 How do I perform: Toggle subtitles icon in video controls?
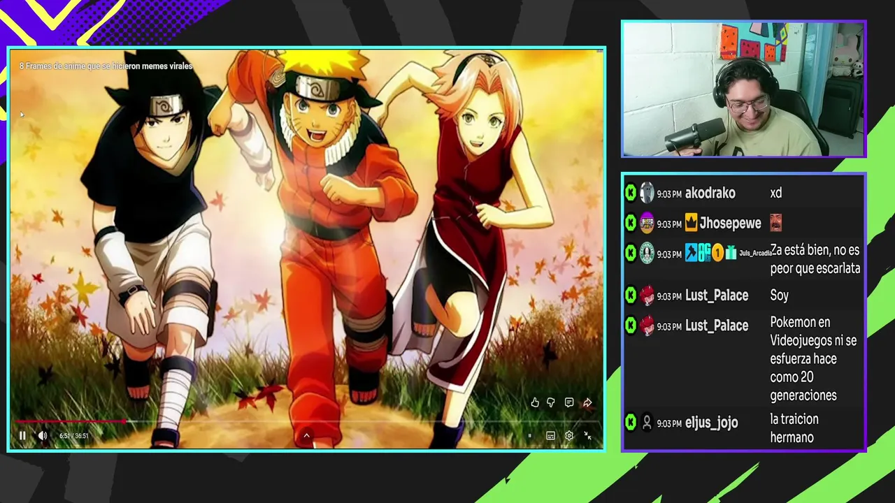551,435
